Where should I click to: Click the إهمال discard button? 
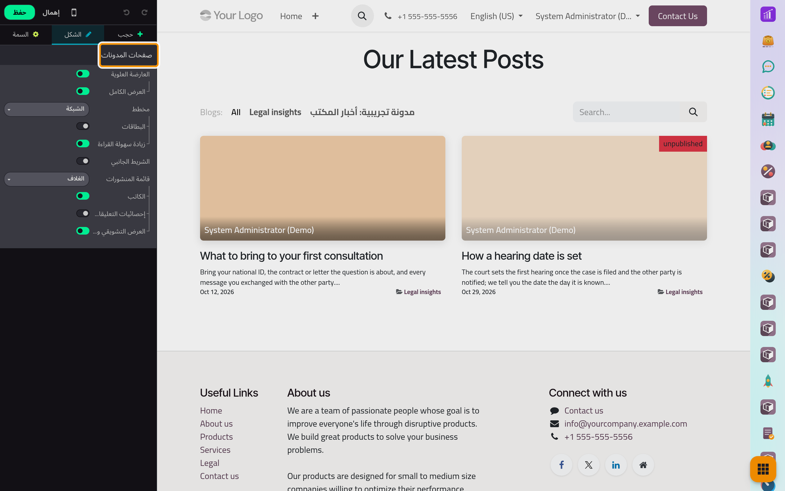tap(51, 13)
